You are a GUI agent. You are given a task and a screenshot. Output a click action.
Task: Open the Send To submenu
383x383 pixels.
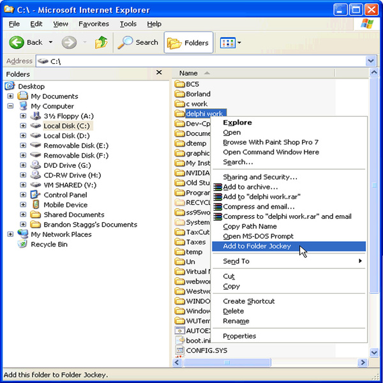click(289, 261)
